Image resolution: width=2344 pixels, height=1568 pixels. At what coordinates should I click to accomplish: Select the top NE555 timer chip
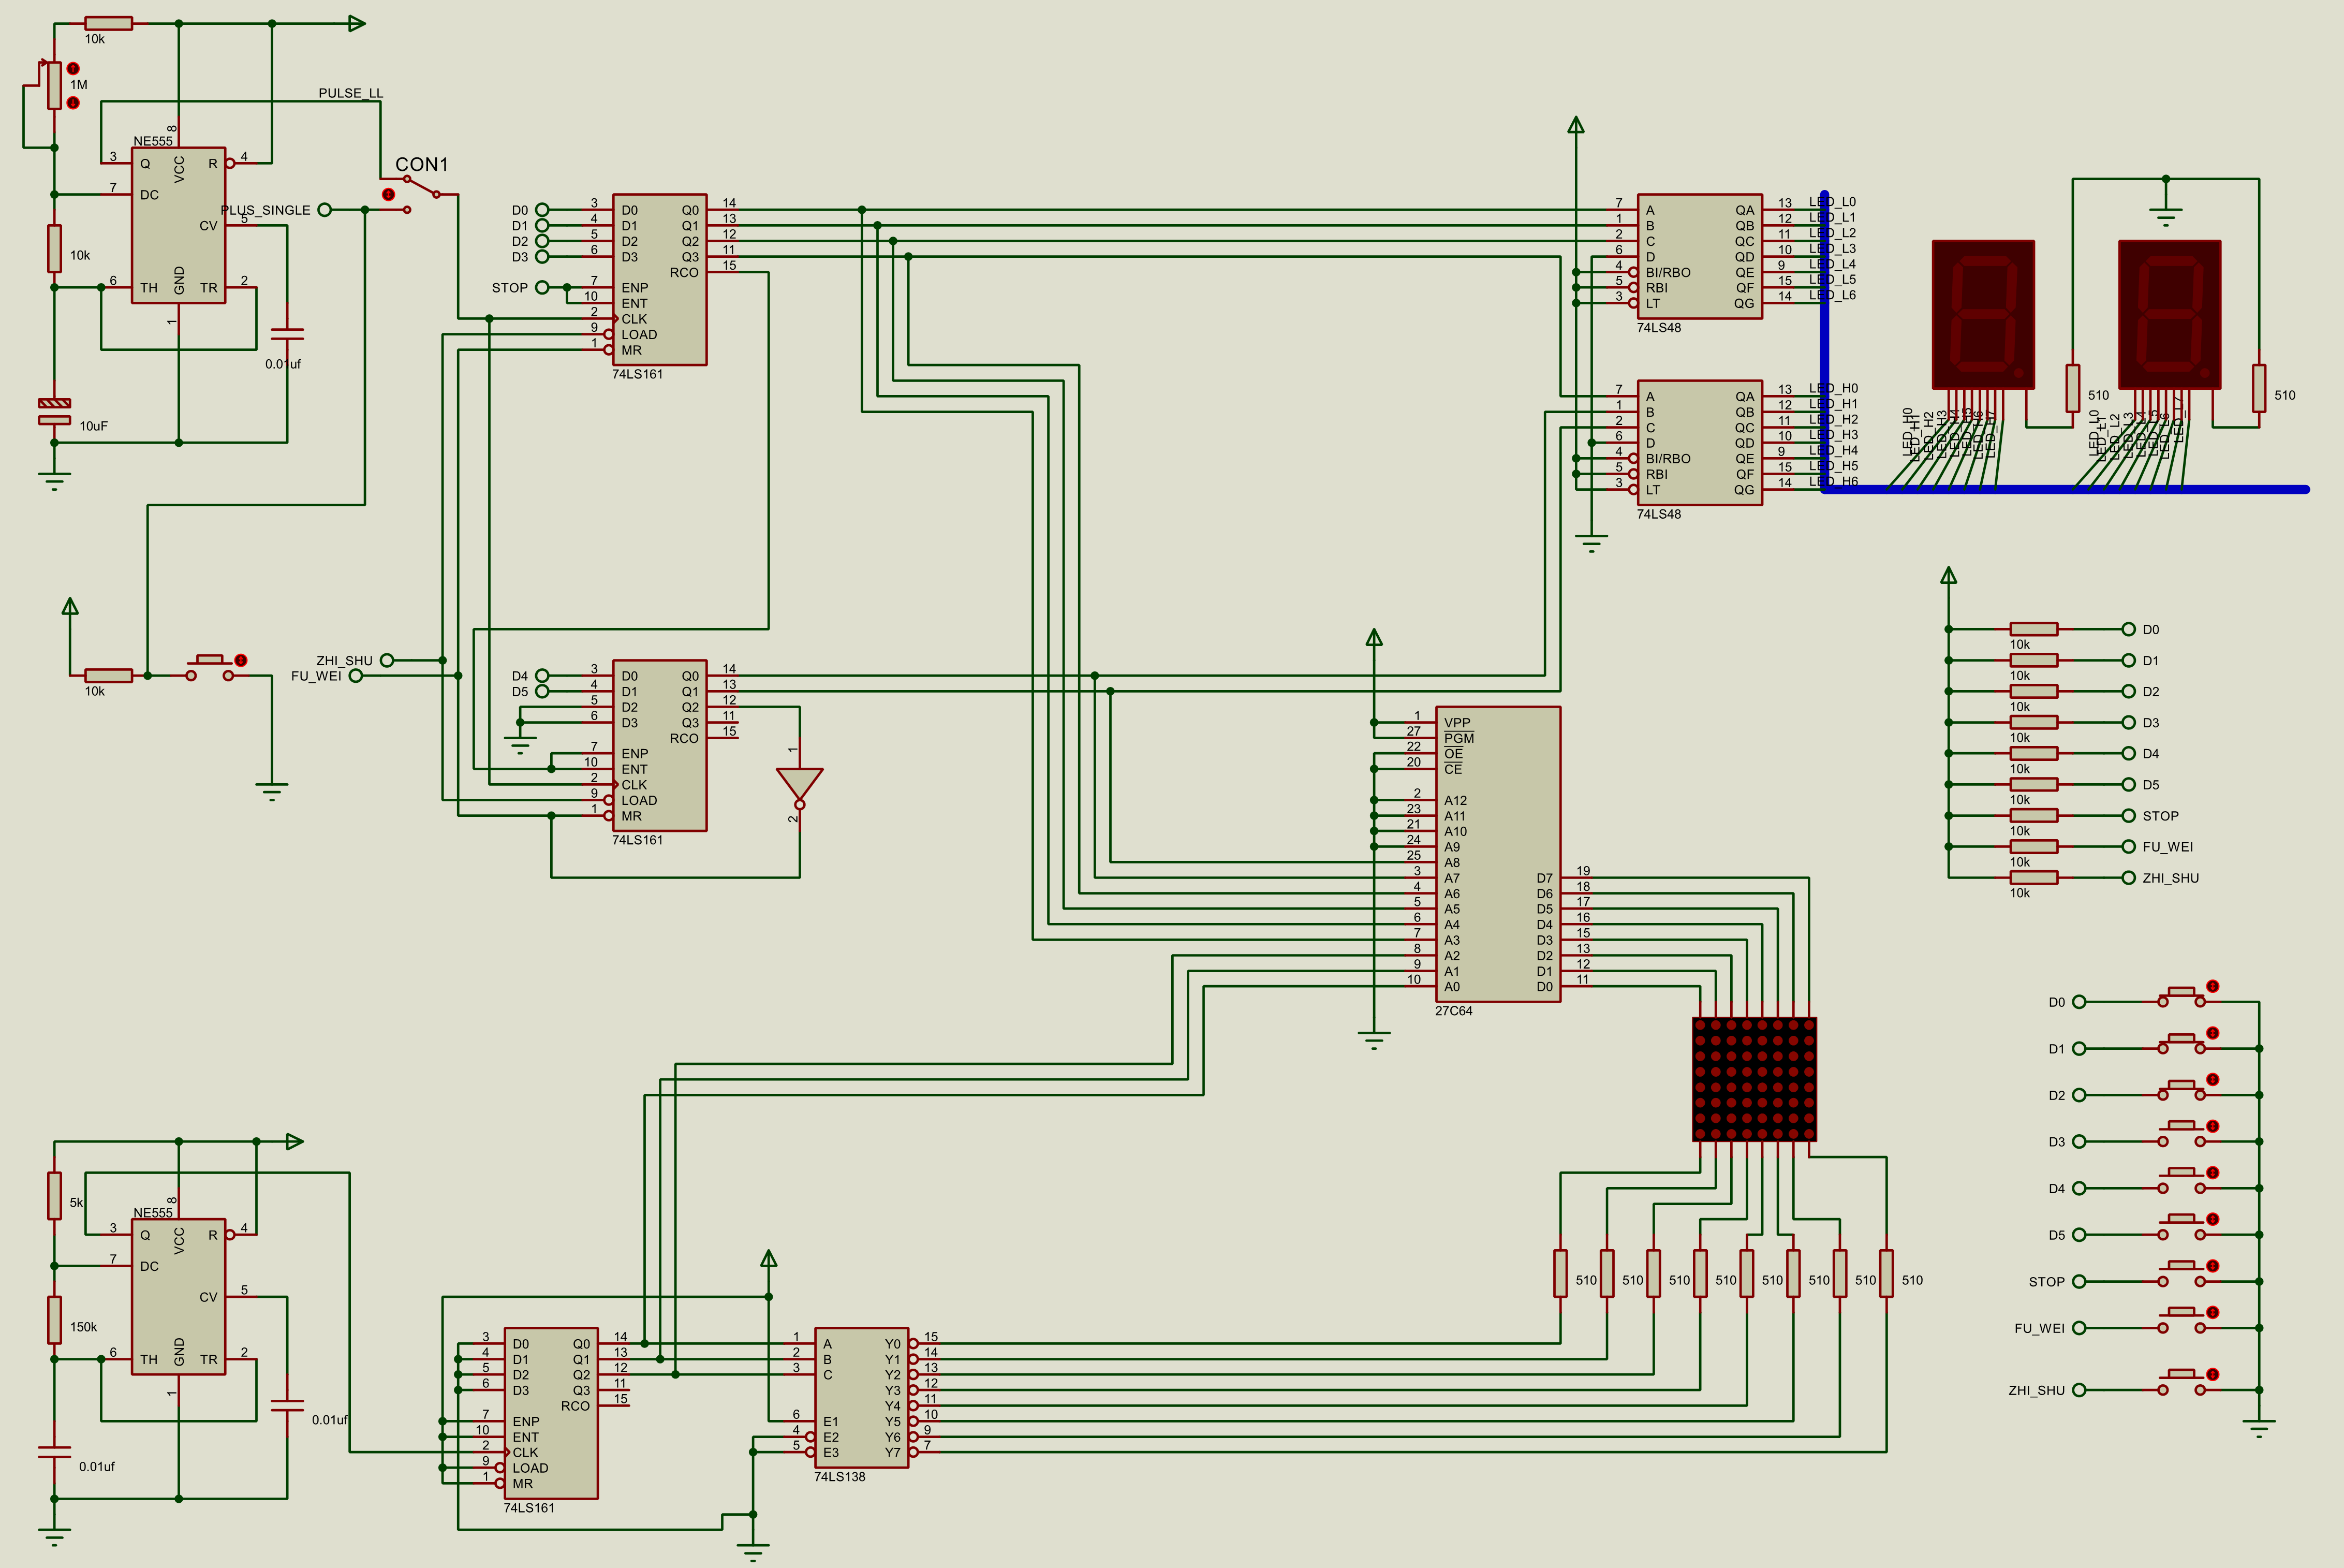click(x=178, y=225)
